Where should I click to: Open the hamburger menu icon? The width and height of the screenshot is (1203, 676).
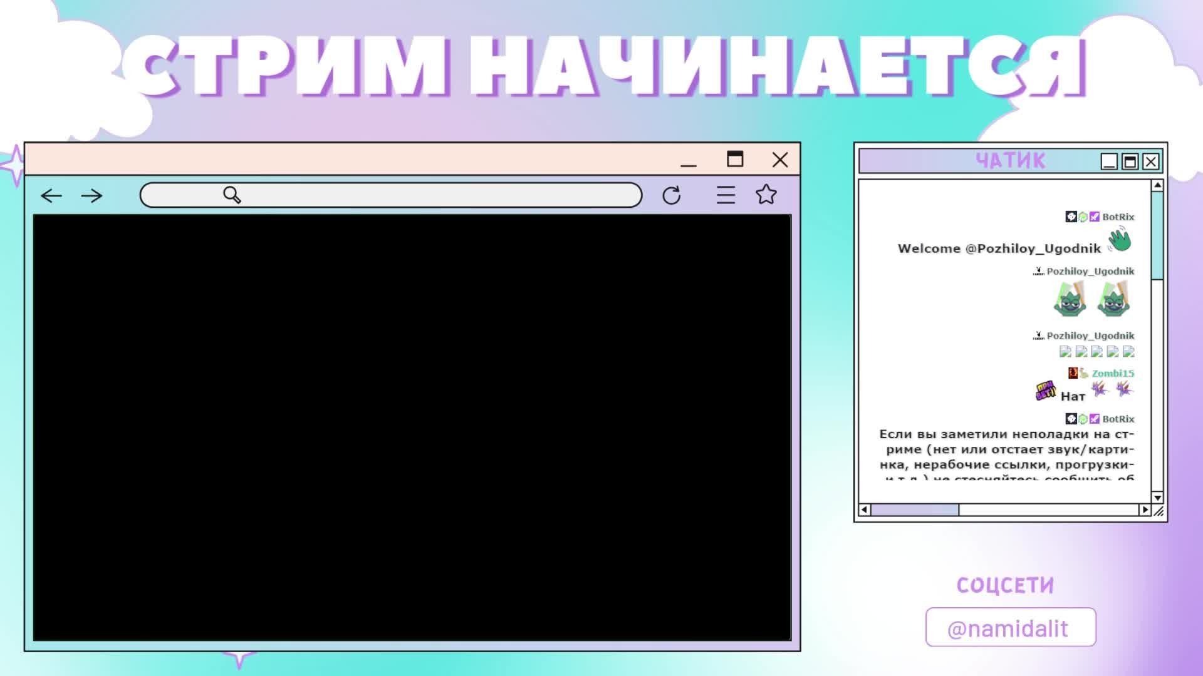(726, 195)
